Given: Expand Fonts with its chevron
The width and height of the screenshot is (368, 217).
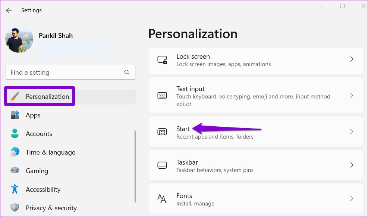Looking at the screenshot, I should [x=352, y=198].
